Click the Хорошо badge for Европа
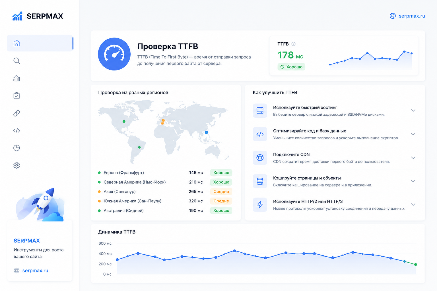The height and width of the screenshot is (291, 437). (221, 172)
